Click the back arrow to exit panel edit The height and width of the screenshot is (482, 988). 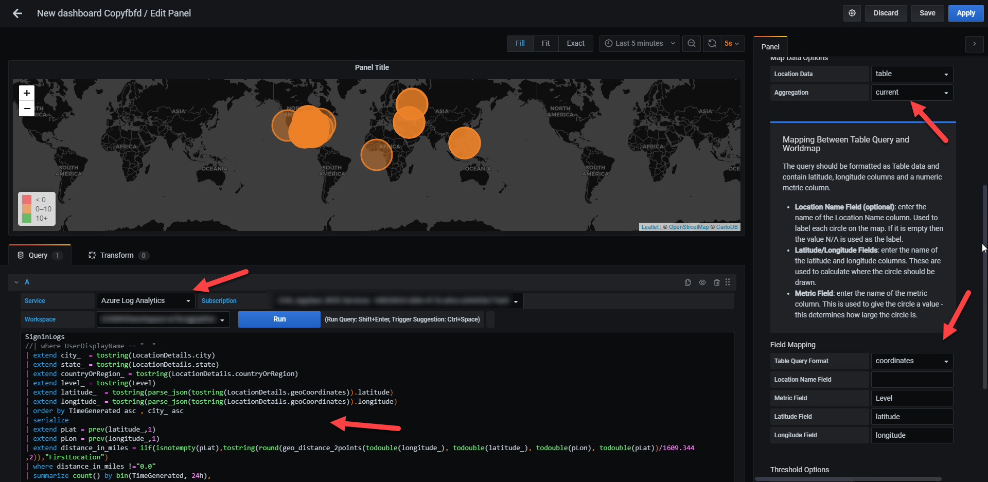click(x=17, y=13)
